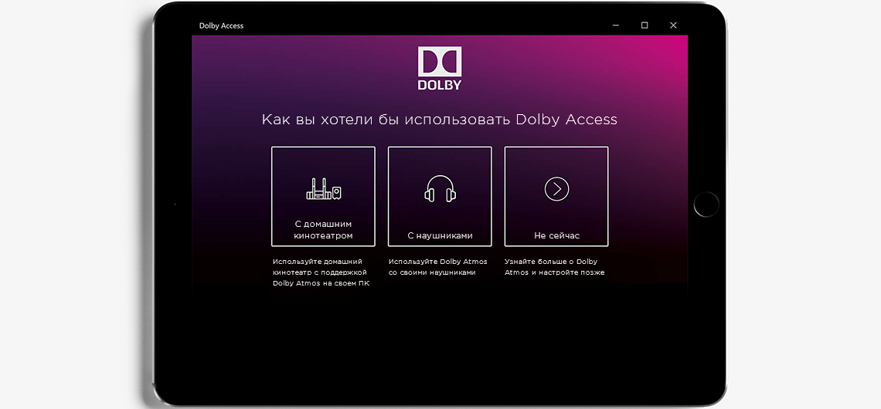
Task: Click description 'Используйте домашний кинотеатр с поддержкой'
Action: [x=320, y=266]
